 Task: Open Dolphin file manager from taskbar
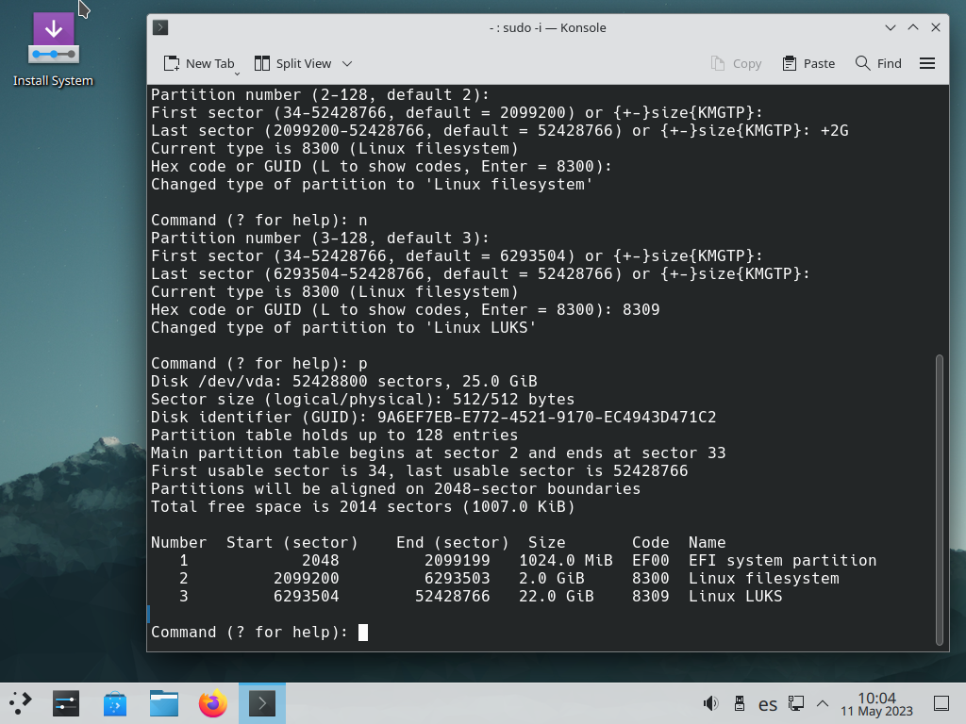tap(164, 703)
